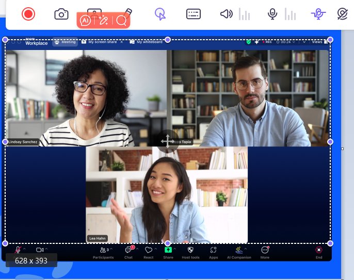Take a screenshot with the camera icon
354x280 pixels.
pos(61,14)
